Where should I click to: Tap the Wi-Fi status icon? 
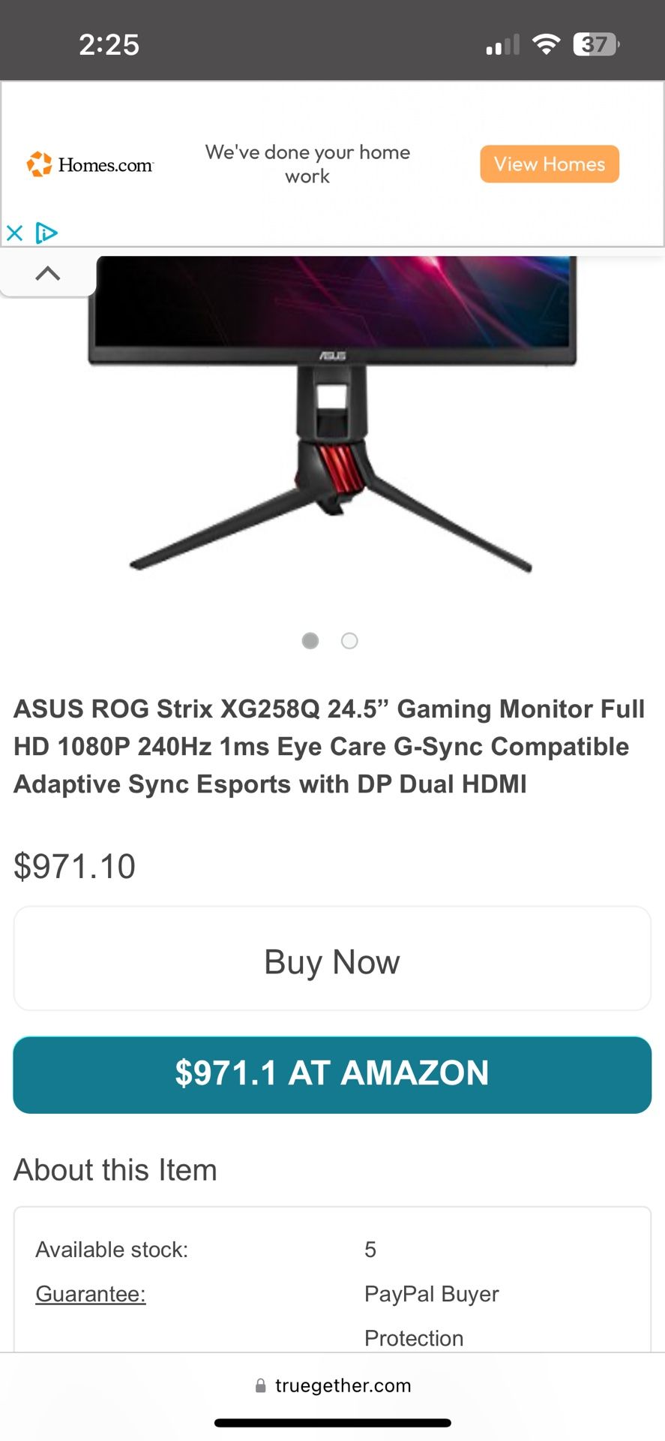click(x=547, y=44)
